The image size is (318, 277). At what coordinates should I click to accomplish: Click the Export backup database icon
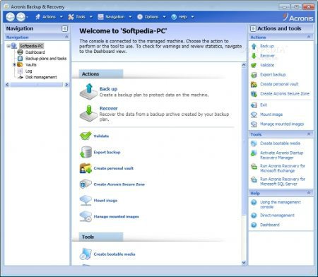86,152
